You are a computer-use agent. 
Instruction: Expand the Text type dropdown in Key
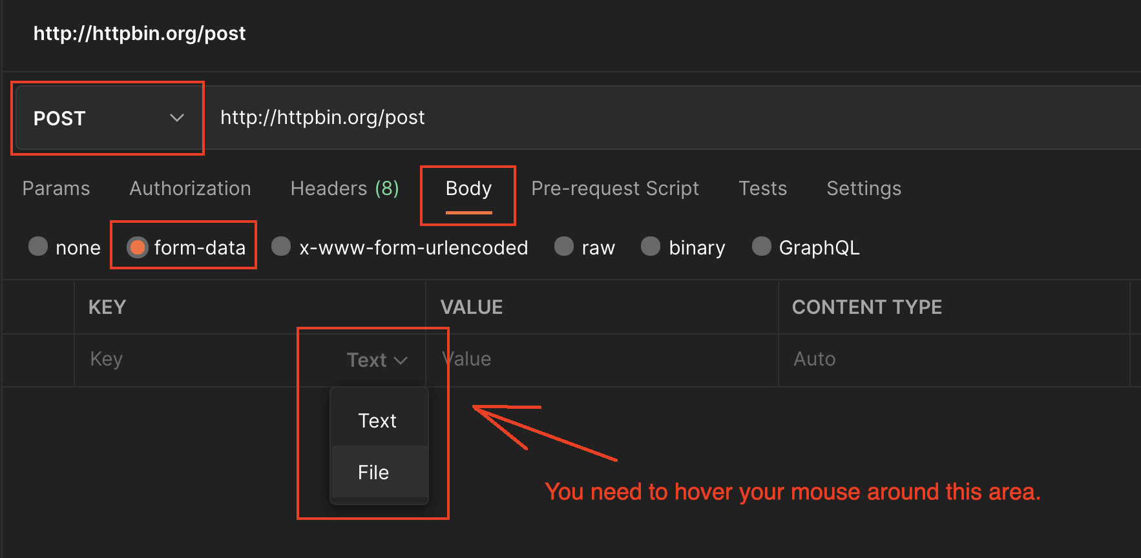(377, 360)
